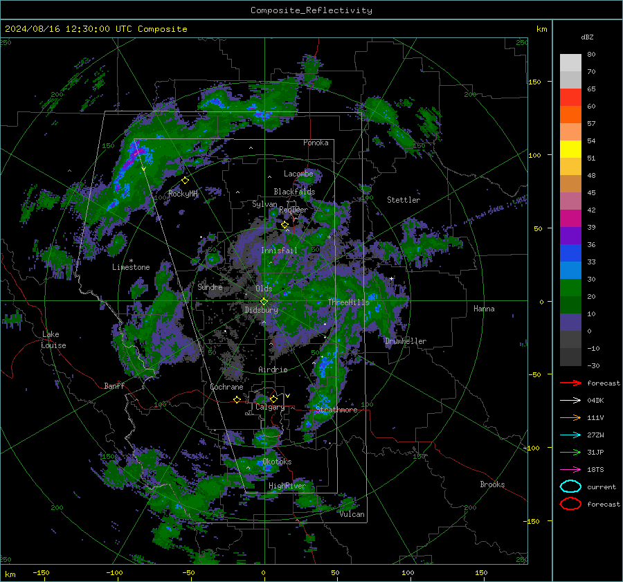Click the 'current' legend label

602,486
